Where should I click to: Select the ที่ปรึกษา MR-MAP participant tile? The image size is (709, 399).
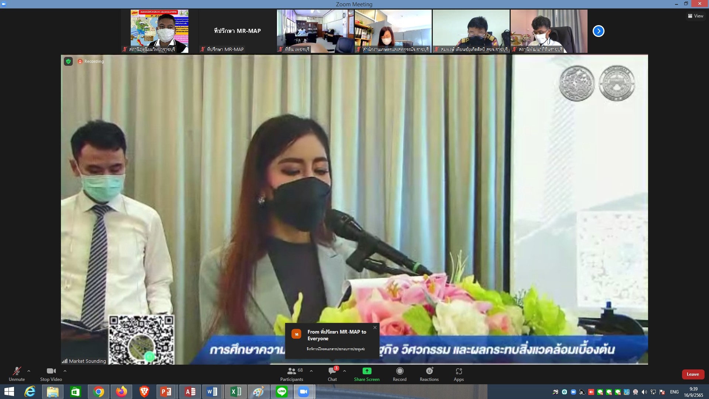237,31
